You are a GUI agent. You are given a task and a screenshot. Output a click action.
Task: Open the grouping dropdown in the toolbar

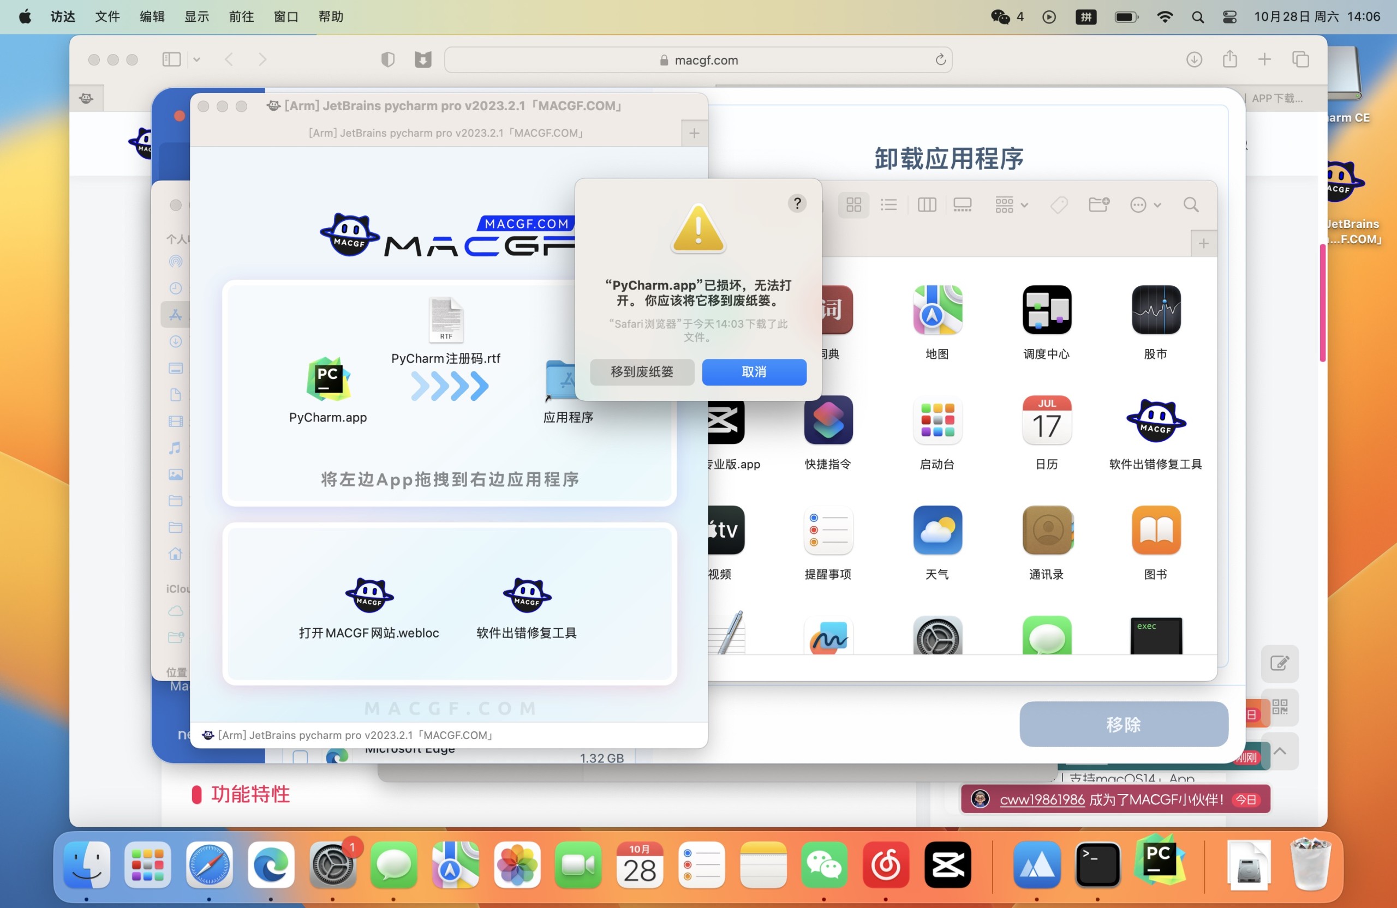(1010, 205)
